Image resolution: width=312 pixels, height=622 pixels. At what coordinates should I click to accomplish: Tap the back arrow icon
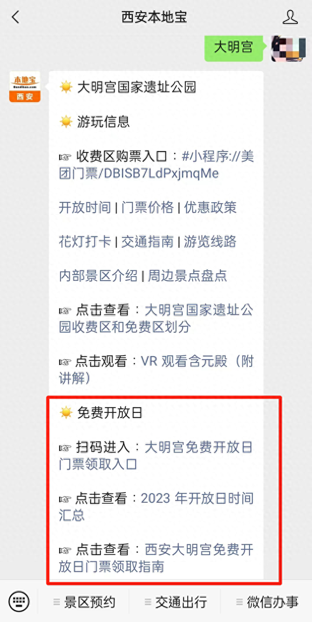click(16, 18)
